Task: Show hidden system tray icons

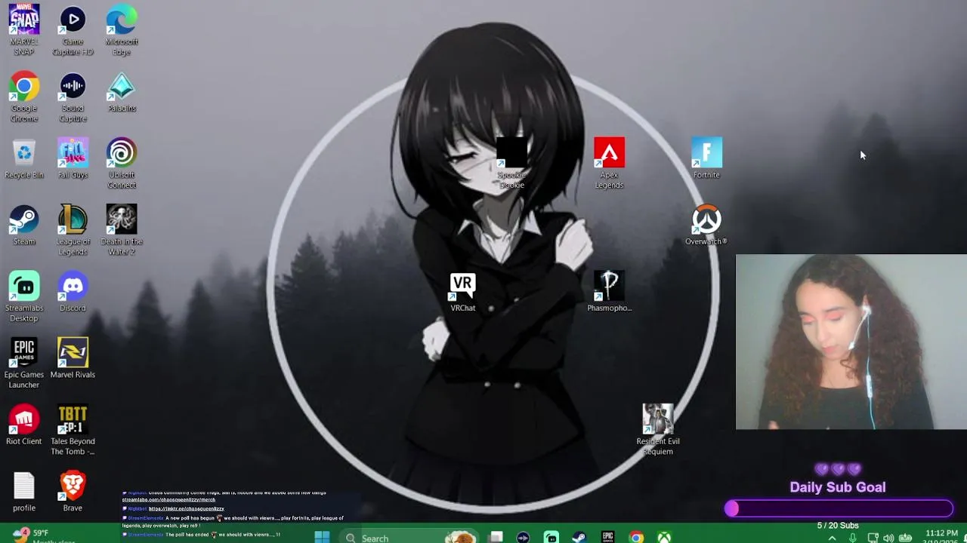Action: (832, 538)
